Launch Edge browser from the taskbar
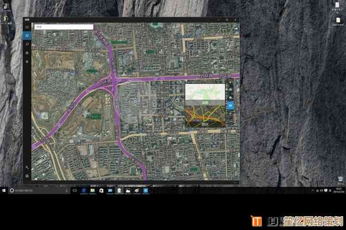This screenshot has height=230, width=346. 84,190
